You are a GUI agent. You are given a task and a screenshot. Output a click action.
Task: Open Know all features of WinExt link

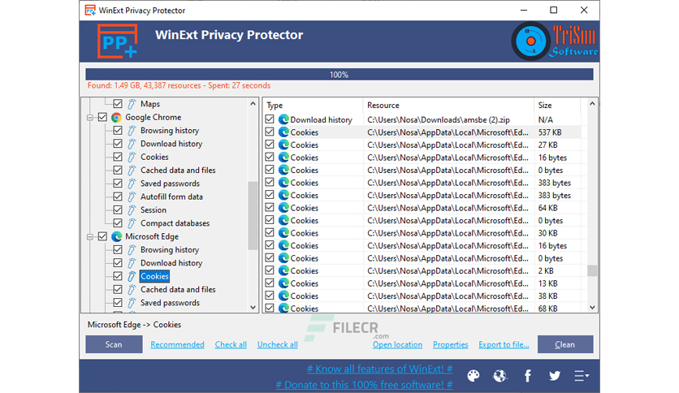pyautogui.click(x=380, y=369)
